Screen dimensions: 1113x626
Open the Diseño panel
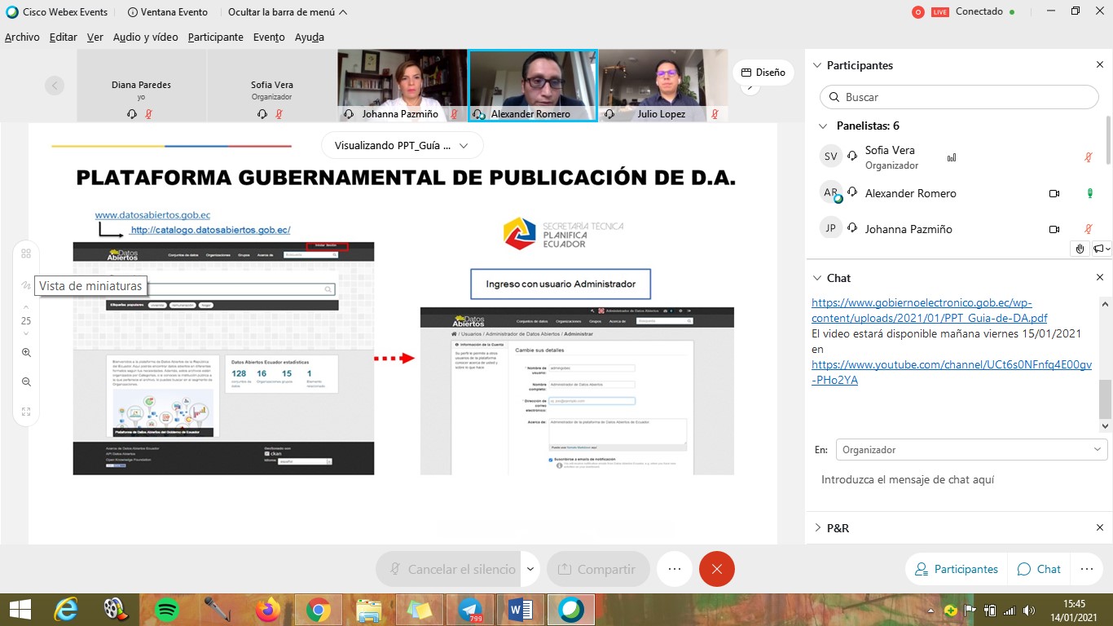click(763, 73)
